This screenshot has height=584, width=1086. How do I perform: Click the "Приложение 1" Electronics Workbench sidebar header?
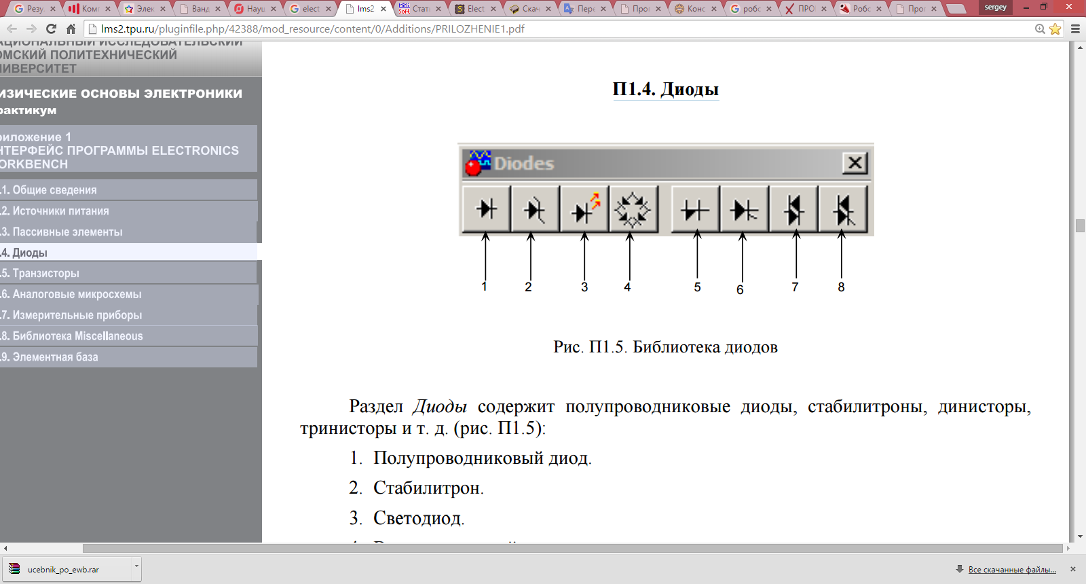128,150
